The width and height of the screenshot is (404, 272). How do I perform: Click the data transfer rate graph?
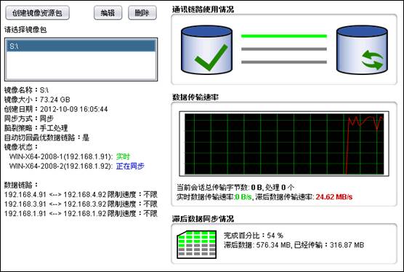click(284, 144)
